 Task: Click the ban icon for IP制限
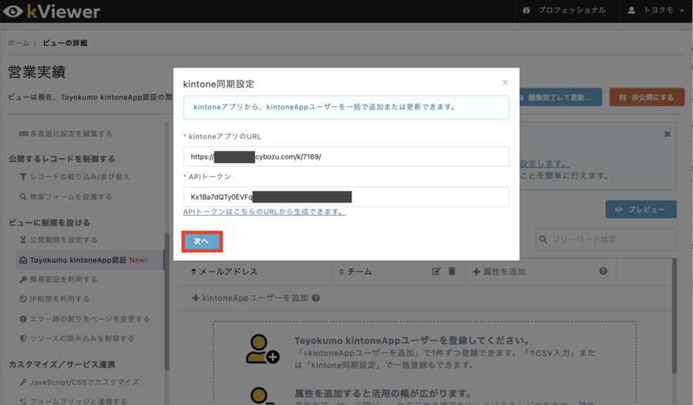tap(23, 299)
